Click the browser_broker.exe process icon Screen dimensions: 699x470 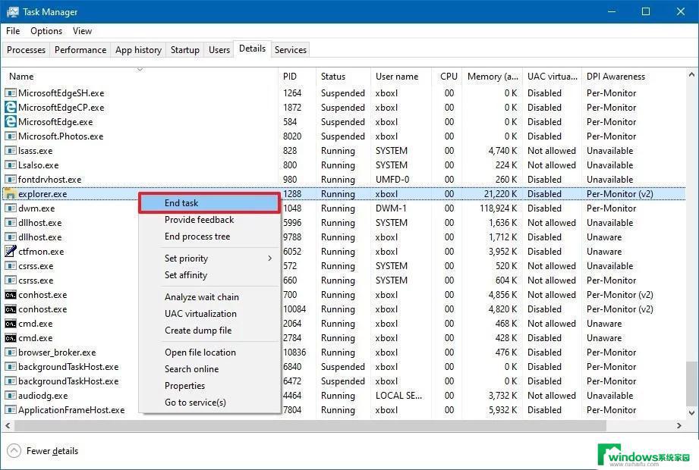pos(11,352)
